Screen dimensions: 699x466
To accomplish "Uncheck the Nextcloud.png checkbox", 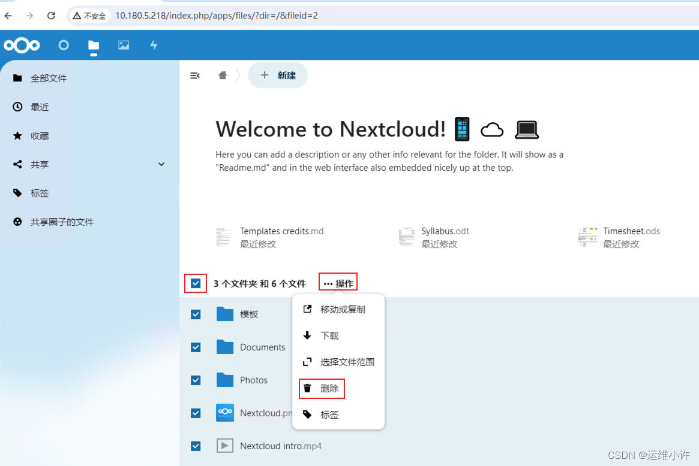I will [x=196, y=413].
